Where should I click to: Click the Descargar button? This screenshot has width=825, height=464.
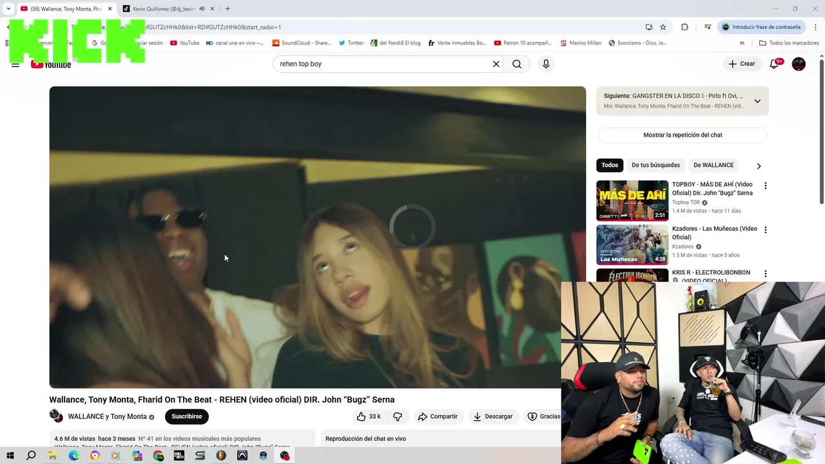coord(493,416)
